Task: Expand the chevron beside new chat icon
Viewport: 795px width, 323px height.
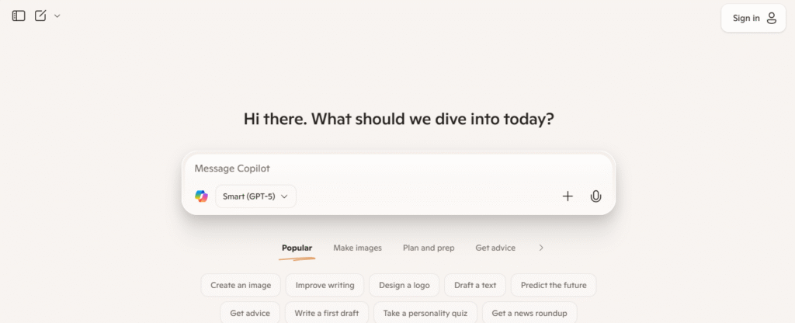Action: (57, 16)
